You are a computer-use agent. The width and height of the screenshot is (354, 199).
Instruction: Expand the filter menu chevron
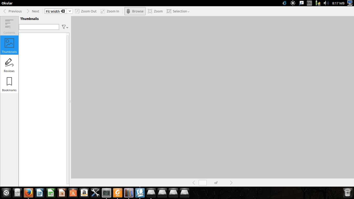67,27
